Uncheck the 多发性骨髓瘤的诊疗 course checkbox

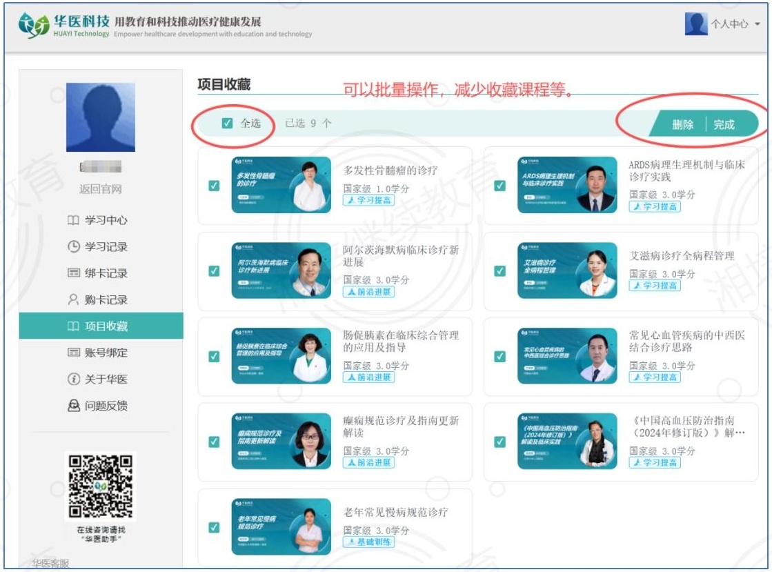coord(214,185)
